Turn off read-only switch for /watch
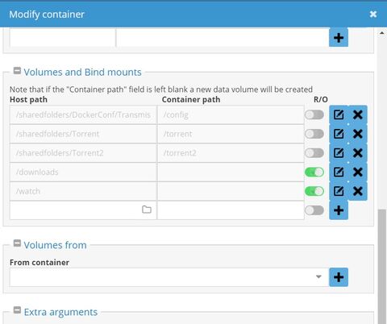Viewport: 387px width, 324px height. 314,191
